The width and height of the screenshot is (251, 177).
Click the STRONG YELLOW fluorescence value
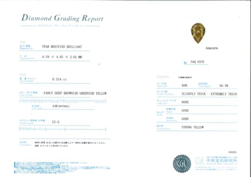[193, 127]
